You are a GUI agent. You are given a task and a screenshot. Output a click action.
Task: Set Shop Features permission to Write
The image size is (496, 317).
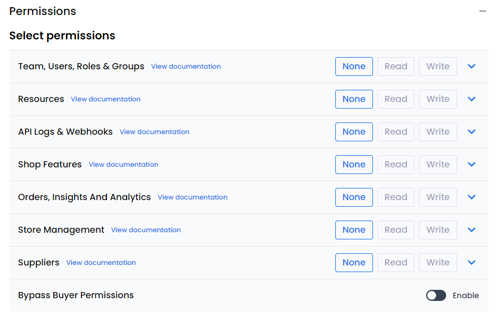[438, 165]
